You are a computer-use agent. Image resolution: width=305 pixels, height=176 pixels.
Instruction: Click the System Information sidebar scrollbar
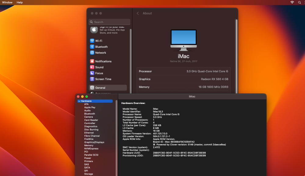[116, 138]
